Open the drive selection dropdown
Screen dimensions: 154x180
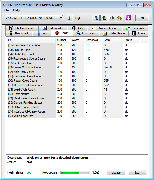click(34, 18)
